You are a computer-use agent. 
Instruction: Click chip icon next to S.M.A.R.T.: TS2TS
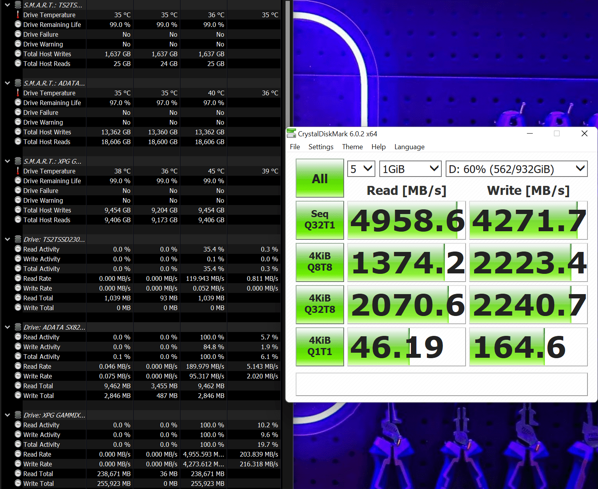[x=18, y=5]
